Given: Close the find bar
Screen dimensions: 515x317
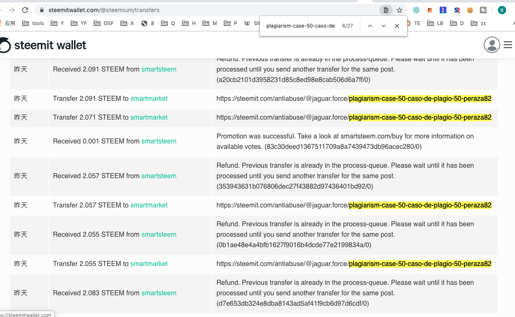Looking at the screenshot, I should (x=397, y=26).
